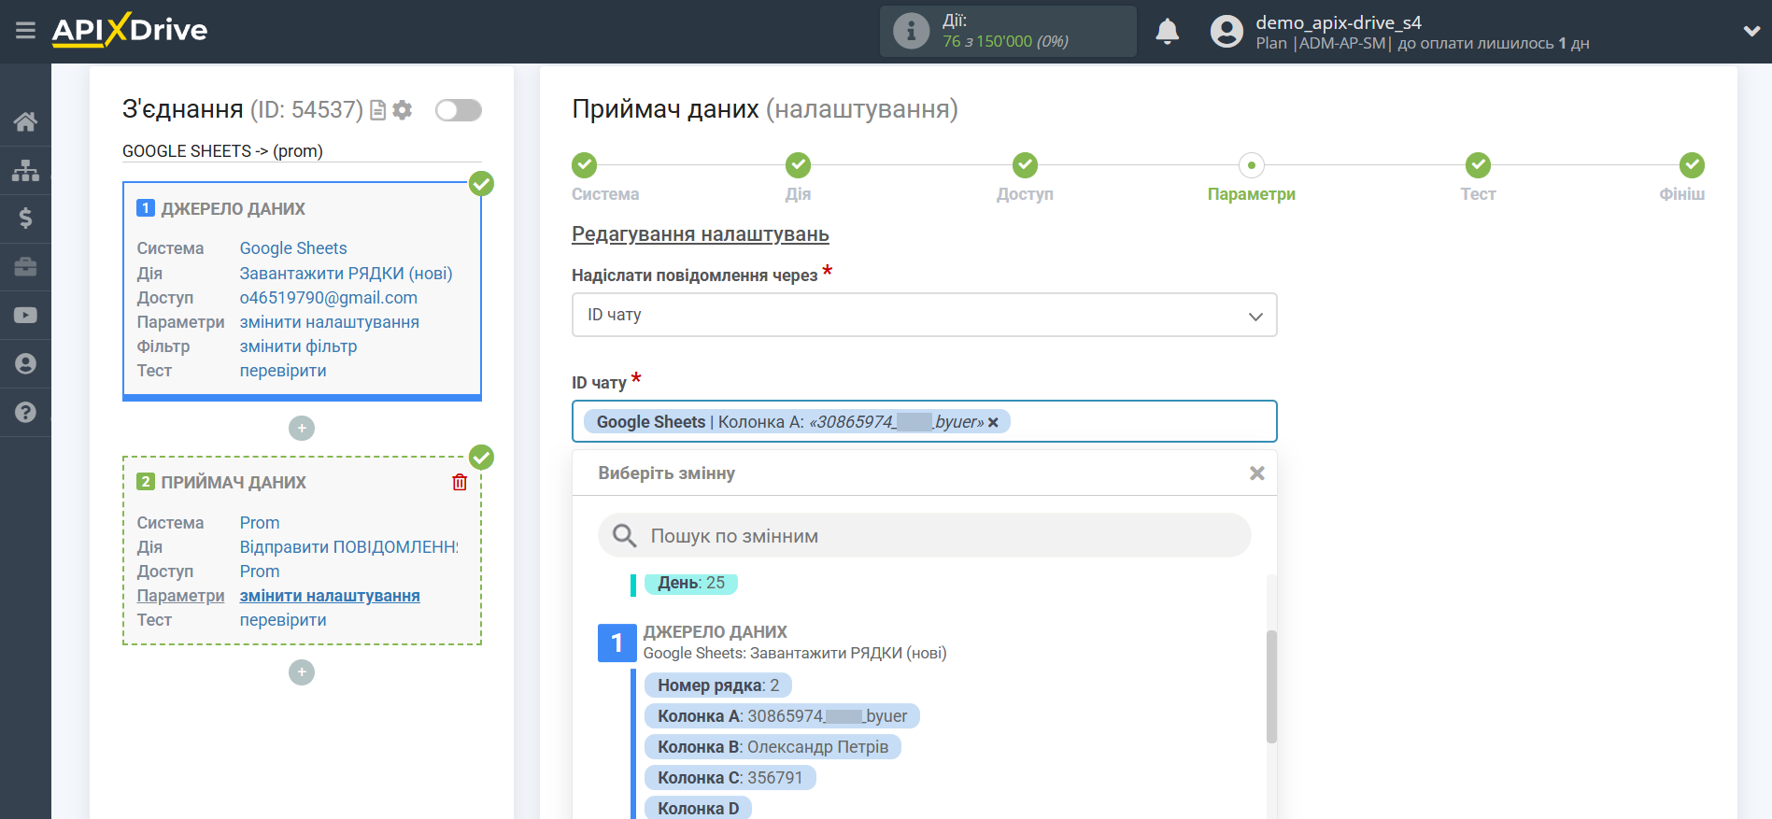This screenshot has width=1772, height=819.
Task: Click the info icon in actions counter
Action: (911, 31)
